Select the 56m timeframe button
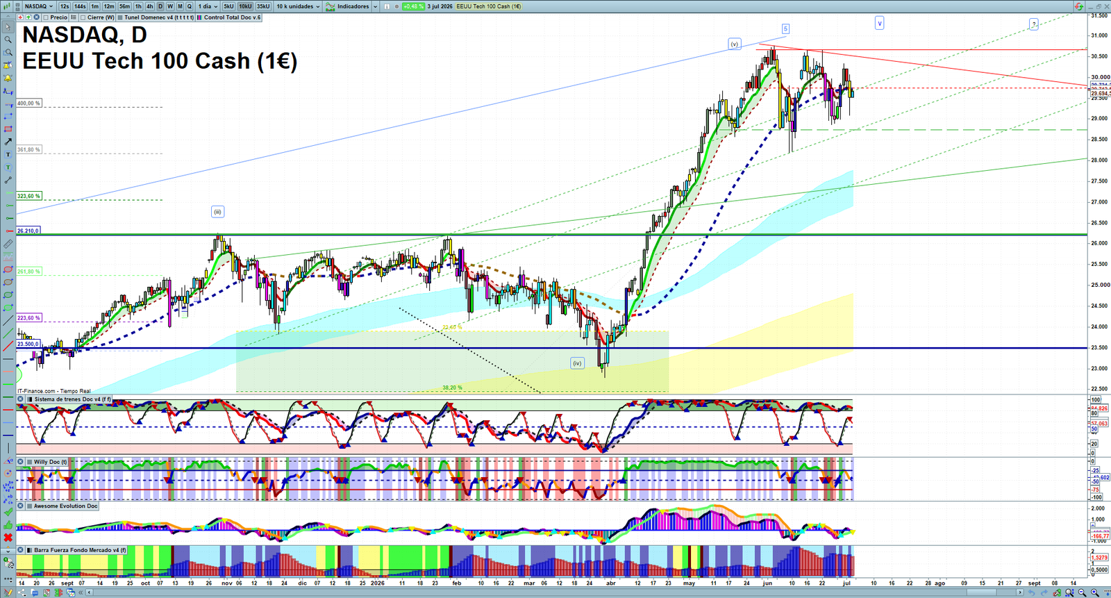This screenshot has height=598, width=1111. [x=124, y=6]
